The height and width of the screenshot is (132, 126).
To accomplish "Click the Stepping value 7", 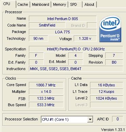I will [114, 55].
